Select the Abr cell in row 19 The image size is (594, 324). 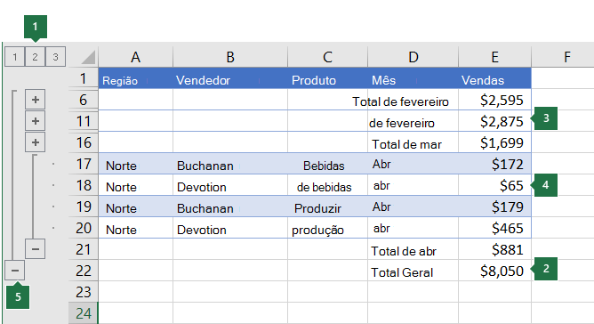tap(413, 207)
